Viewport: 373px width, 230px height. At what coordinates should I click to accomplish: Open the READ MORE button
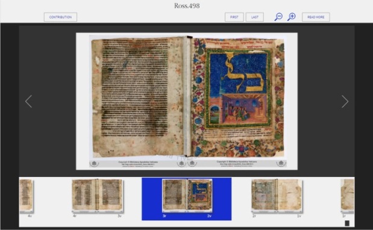316,17
